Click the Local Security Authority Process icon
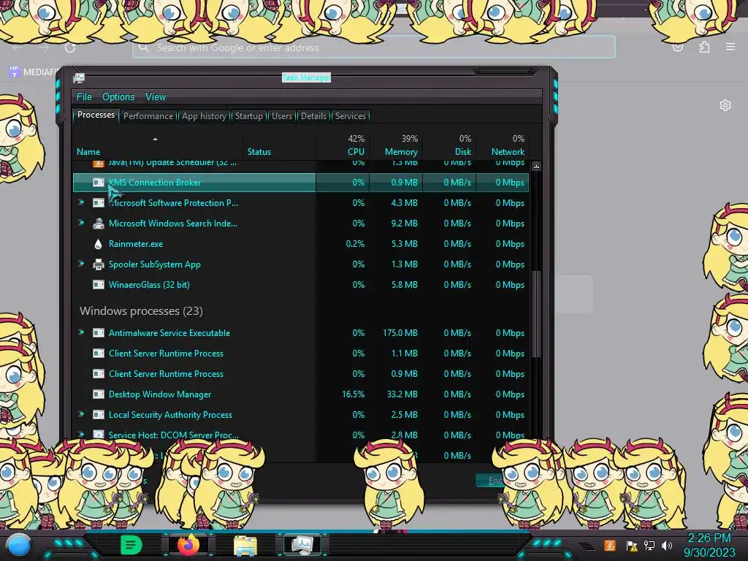Viewport: 748px width, 561px height. [x=99, y=415]
